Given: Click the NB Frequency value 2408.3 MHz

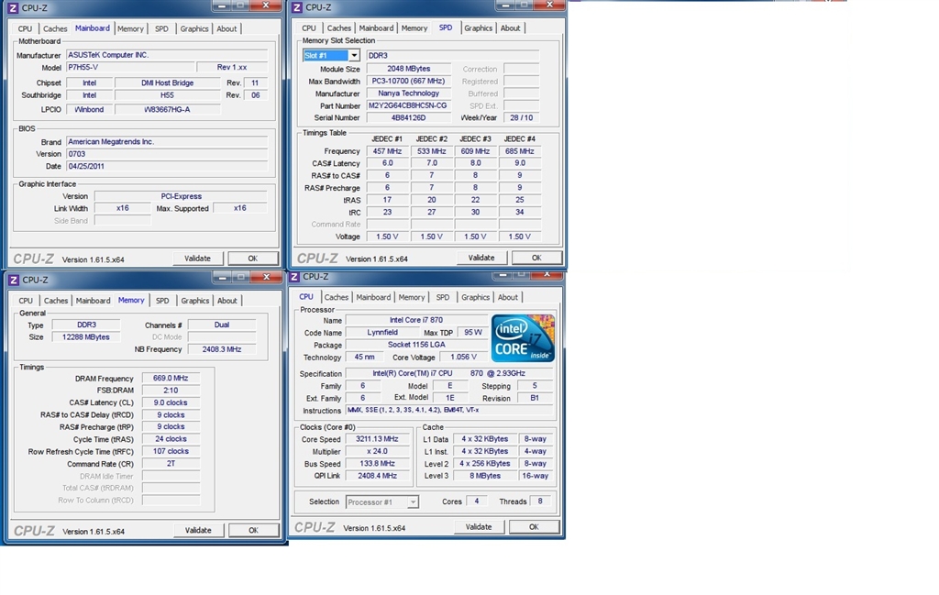Looking at the screenshot, I should (222, 349).
